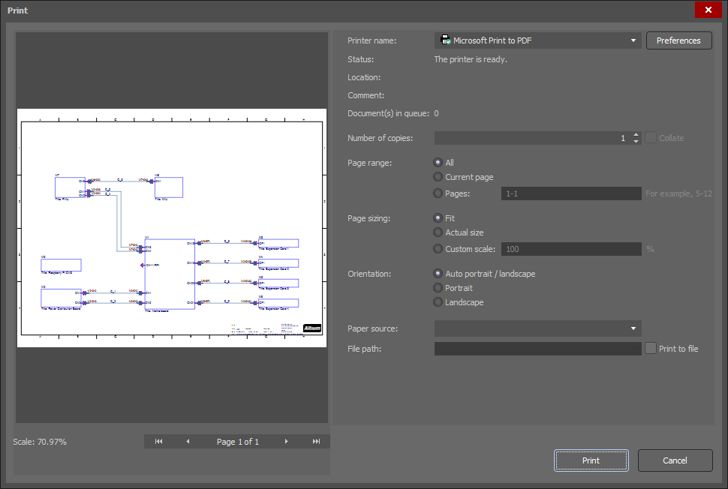This screenshot has height=489, width=728.
Task: Select the Custom scale option
Action: tap(438, 248)
